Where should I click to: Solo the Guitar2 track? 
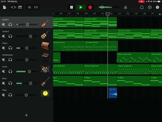coord(10,36)
